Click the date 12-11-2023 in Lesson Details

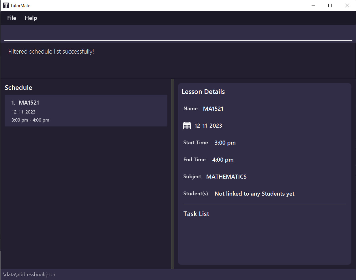208,126
